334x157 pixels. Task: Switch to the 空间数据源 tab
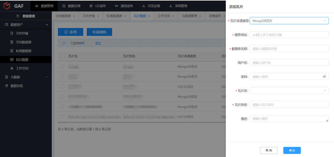pyautogui.click(x=63, y=16)
